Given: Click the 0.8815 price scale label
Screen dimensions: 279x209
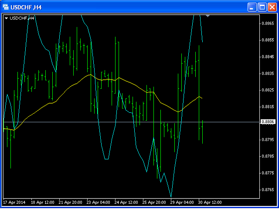Looking at the screenshot, I should coord(268,107).
